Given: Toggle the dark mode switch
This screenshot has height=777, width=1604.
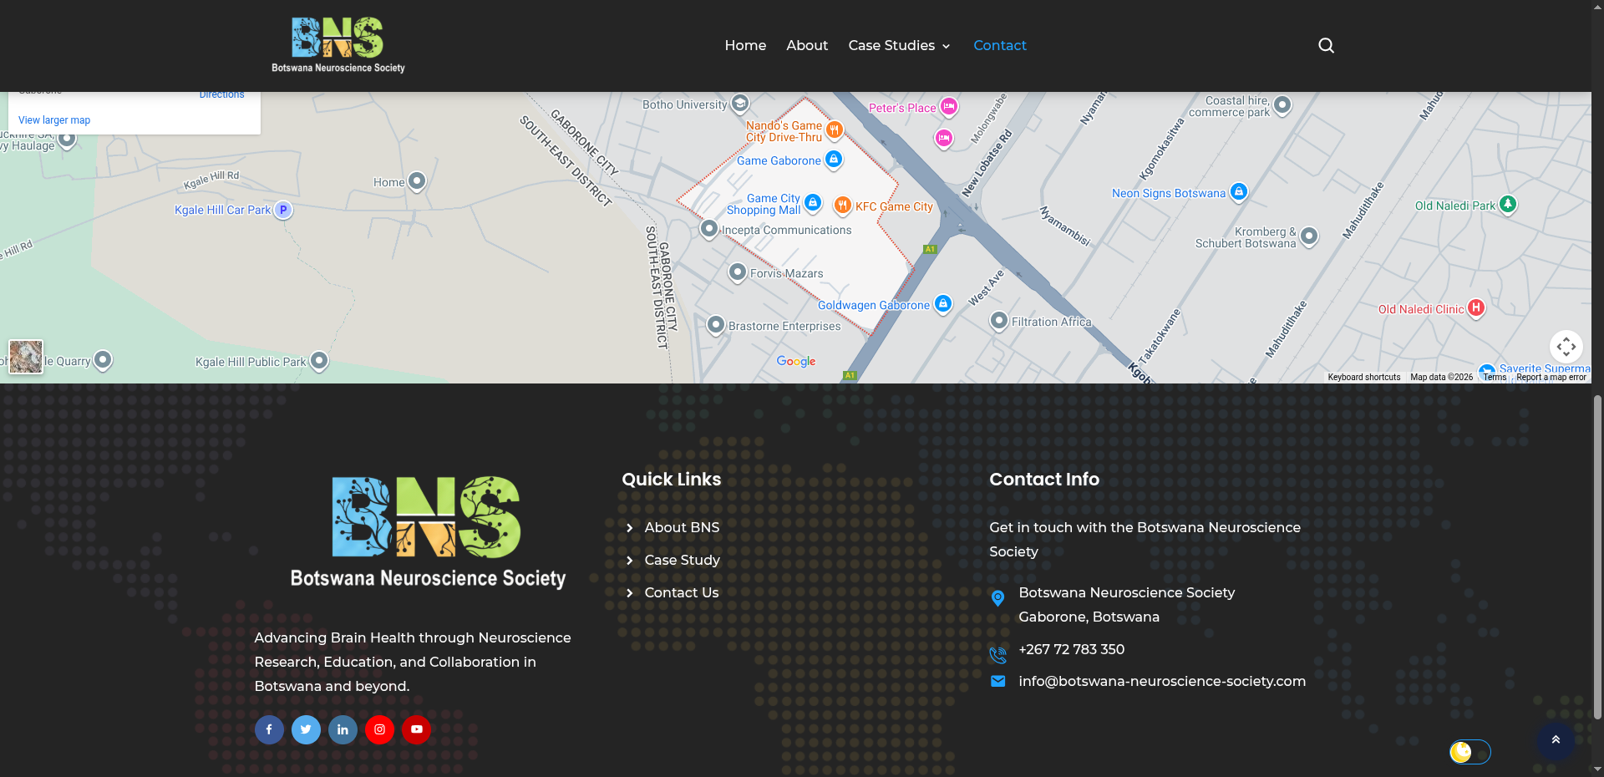Looking at the screenshot, I should coord(1469,752).
